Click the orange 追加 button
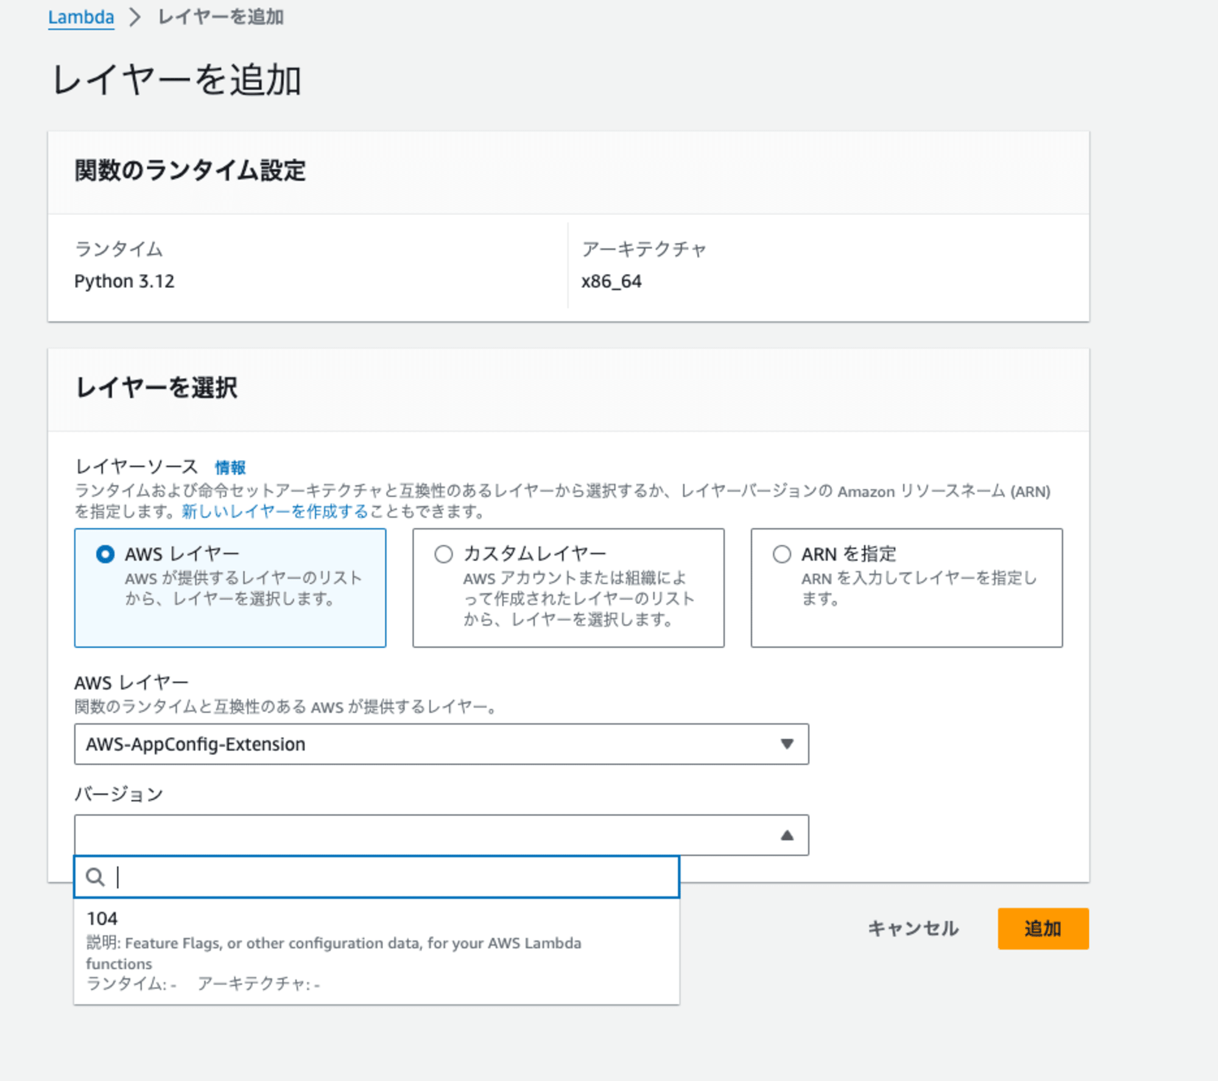This screenshot has height=1081, width=1218. pyautogui.click(x=1043, y=928)
